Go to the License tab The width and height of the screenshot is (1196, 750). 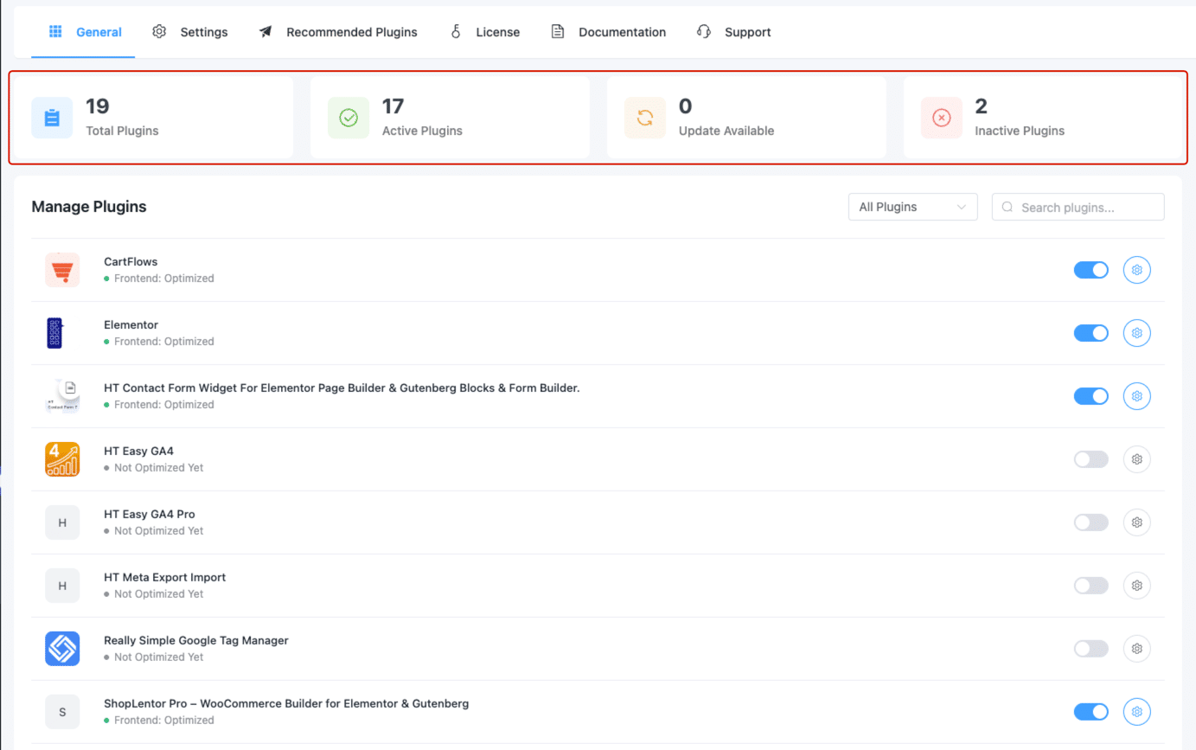point(485,32)
